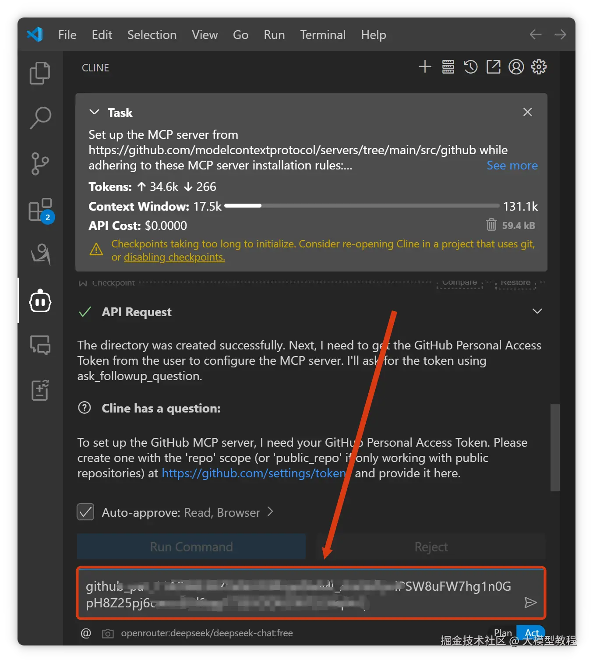Image resolution: width=593 pixels, height=663 pixels.
Task: Change model openrouter:deepseek/deepseek-chat:free
Action: pyautogui.click(x=207, y=633)
